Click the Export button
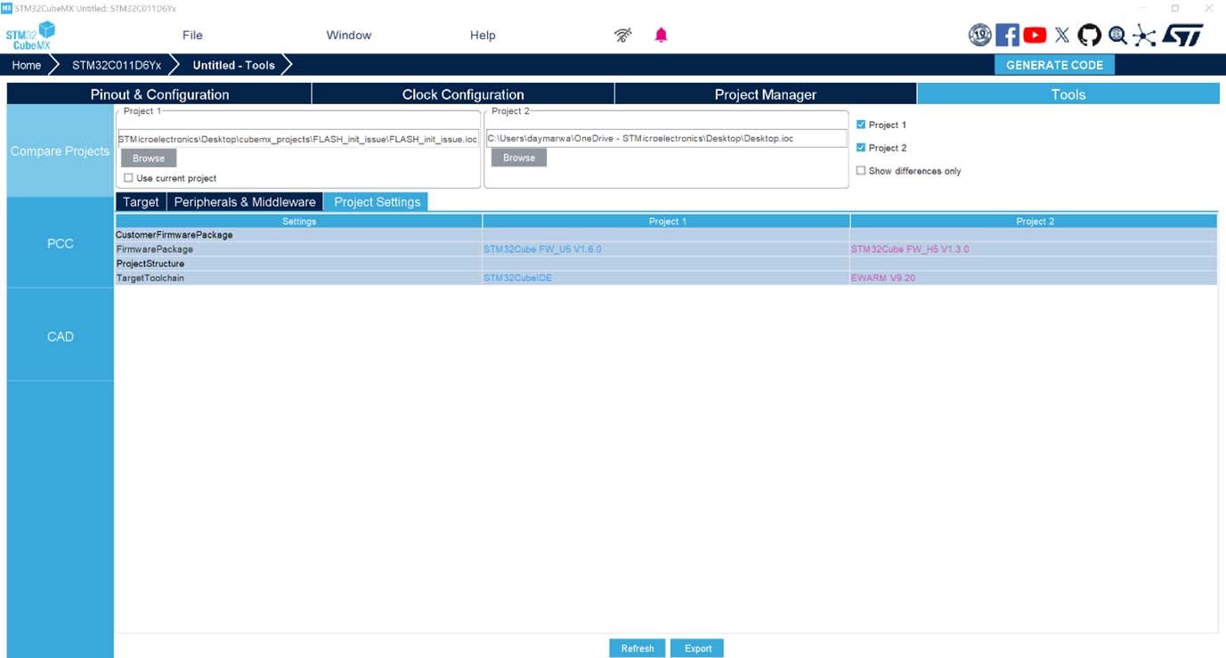1226x658 pixels. pyautogui.click(x=698, y=648)
